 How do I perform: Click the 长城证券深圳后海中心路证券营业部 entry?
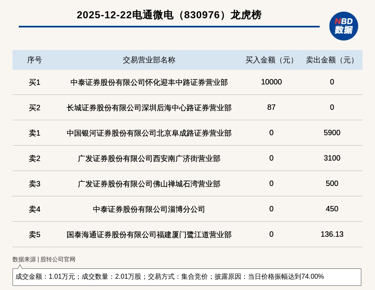pos(149,108)
